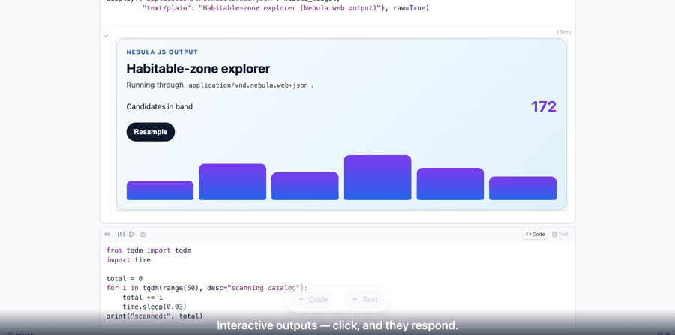
Task: Click the 'import time' code line
Action: [x=129, y=260]
